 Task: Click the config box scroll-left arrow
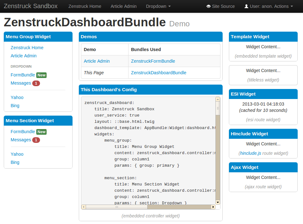coord(83,207)
